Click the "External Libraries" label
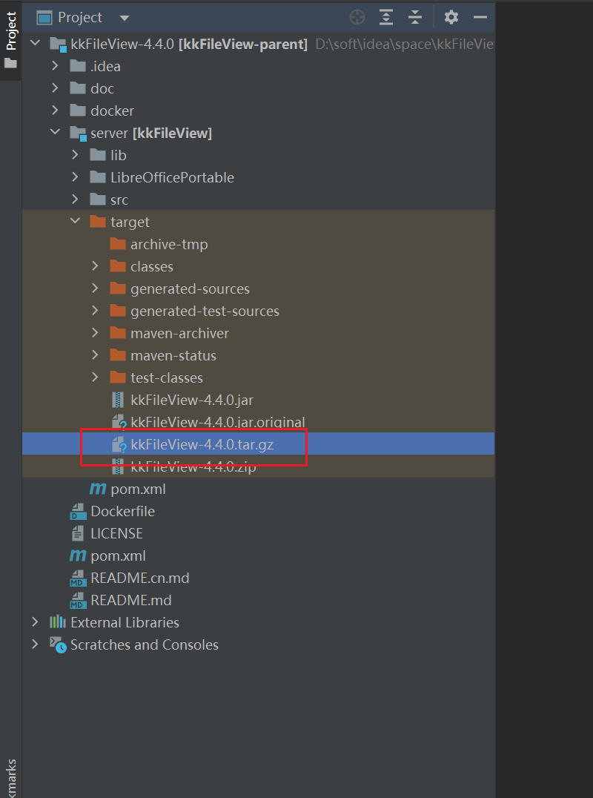593x798 pixels. click(x=125, y=622)
